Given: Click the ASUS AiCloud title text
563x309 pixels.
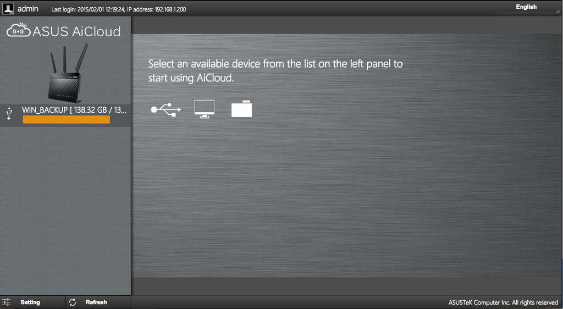Looking at the screenshot, I should tap(77, 31).
